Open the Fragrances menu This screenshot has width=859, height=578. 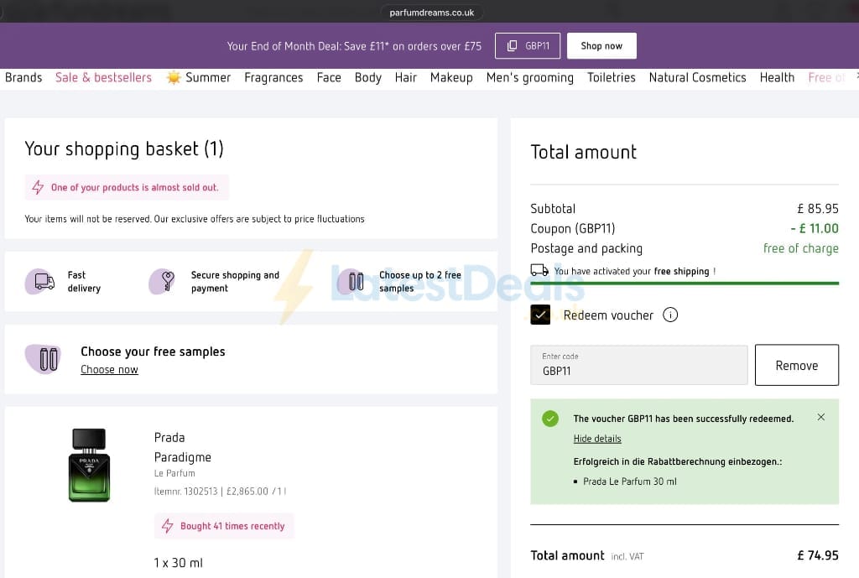tap(273, 78)
